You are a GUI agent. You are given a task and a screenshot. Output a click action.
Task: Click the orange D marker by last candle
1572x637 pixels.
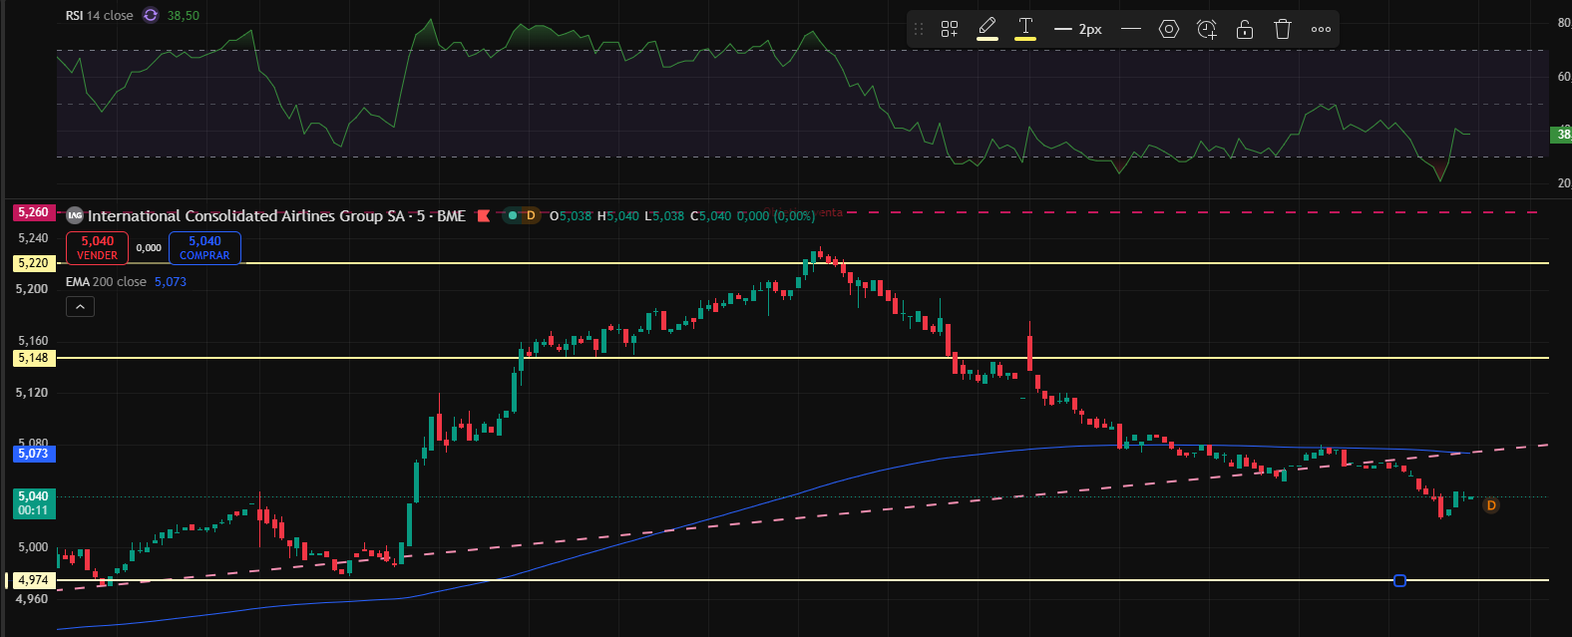[x=1491, y=505]
